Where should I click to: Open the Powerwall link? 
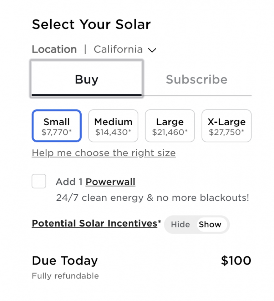(110, 182)
